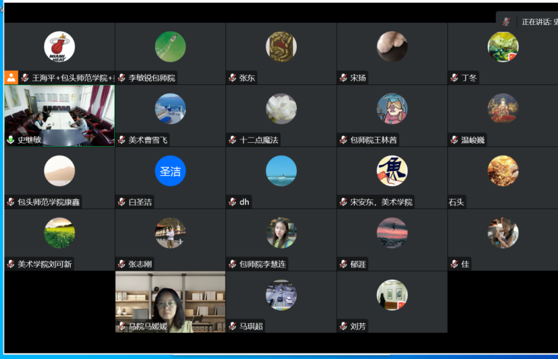
Task: Click the mic icon in the 正在讲话 indicator
Action: (x=506, y=22)
